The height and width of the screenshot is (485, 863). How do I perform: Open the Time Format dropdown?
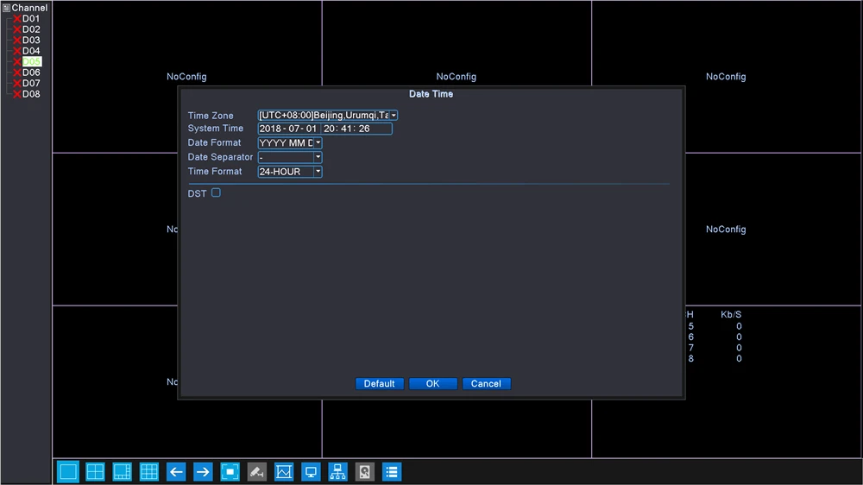pyautogui.click(x=318, y=171)
